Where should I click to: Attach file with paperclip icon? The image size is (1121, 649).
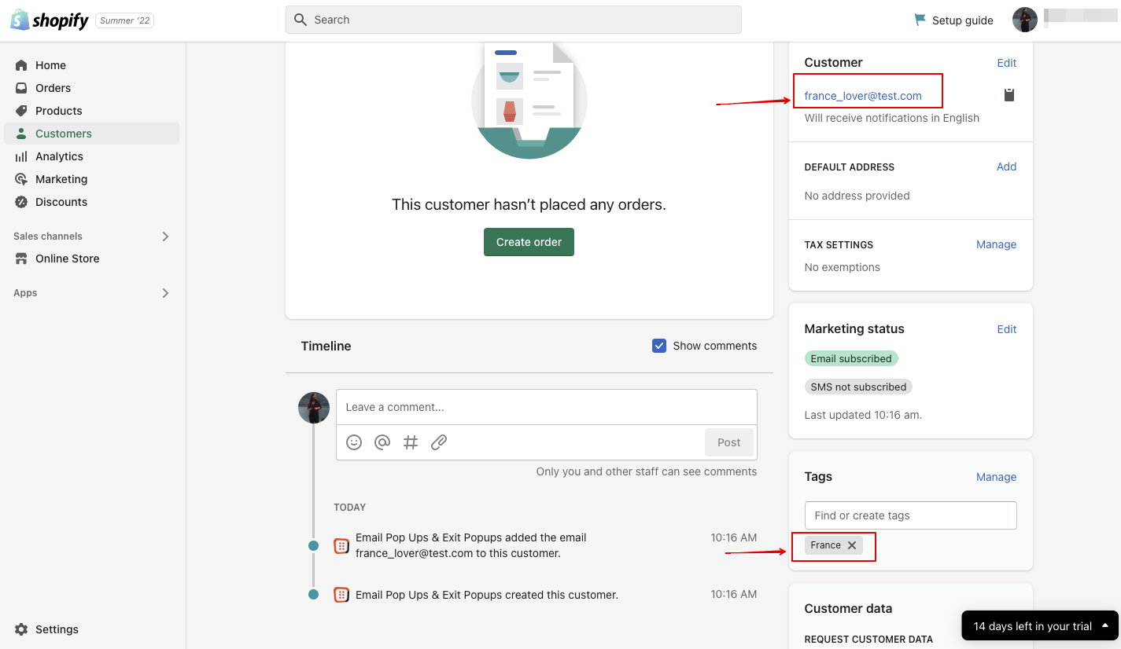pos(439,442)
